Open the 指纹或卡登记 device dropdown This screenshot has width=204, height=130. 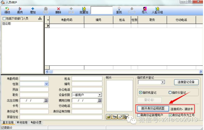[x=162, y=82]
